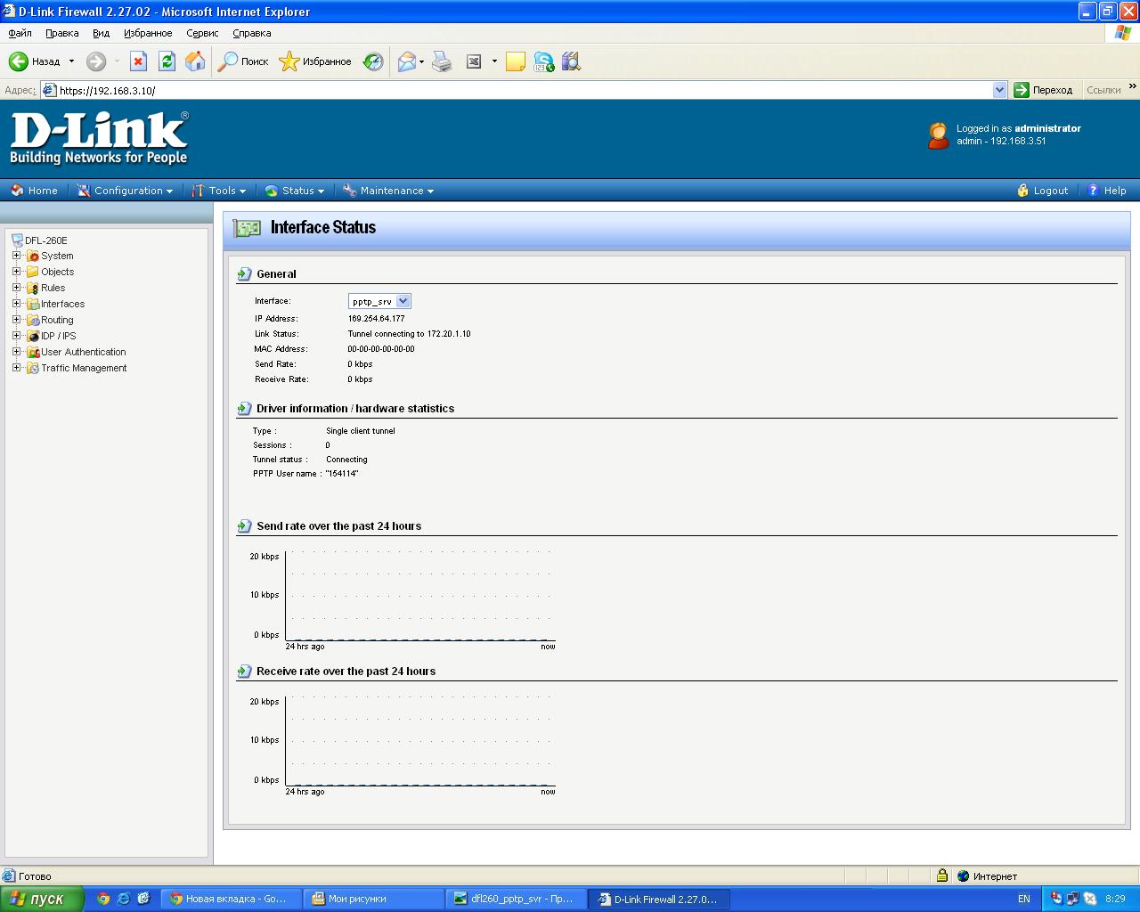1140x912 pixels.
Task: Click the administrator user avatar icon
Action: [x=938, y=135]
